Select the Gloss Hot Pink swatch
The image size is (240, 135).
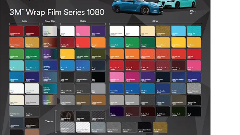[x=194, y=65]
